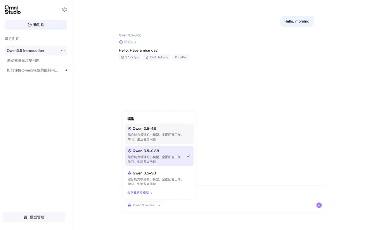This screenshot has height=230, width=371.
Task: Click the reply text Hello, Have a nice day!
Action: [x=139, y=51]
